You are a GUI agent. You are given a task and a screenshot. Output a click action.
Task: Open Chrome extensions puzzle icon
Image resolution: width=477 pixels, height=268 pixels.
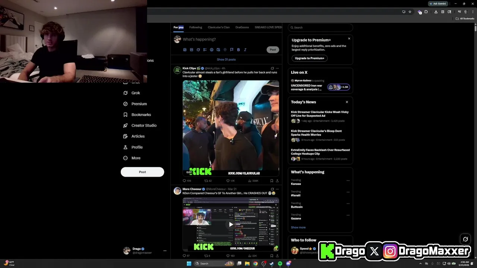coord(426,12)
